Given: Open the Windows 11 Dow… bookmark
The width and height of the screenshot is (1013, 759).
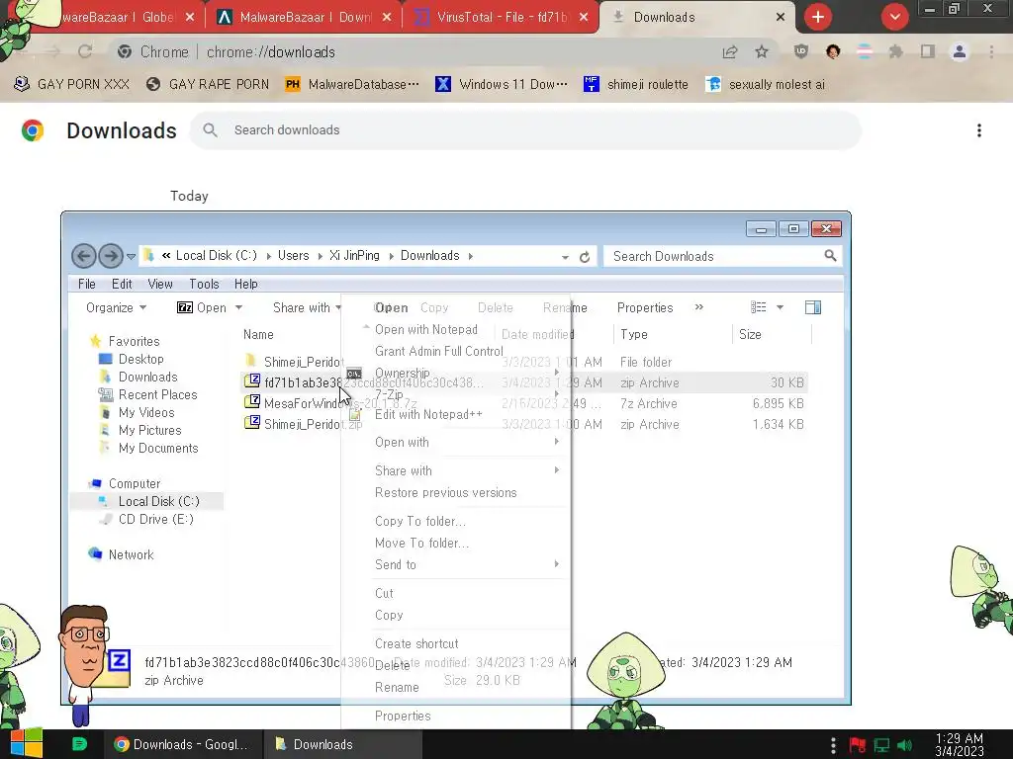Looking at the screenshot, I should click(x=502, y=85).
